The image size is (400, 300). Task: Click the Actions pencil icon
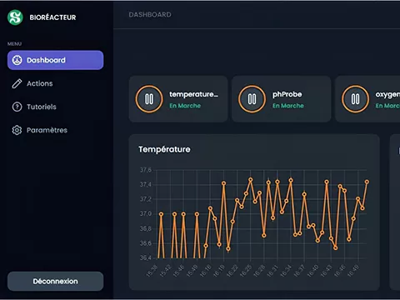17,83
